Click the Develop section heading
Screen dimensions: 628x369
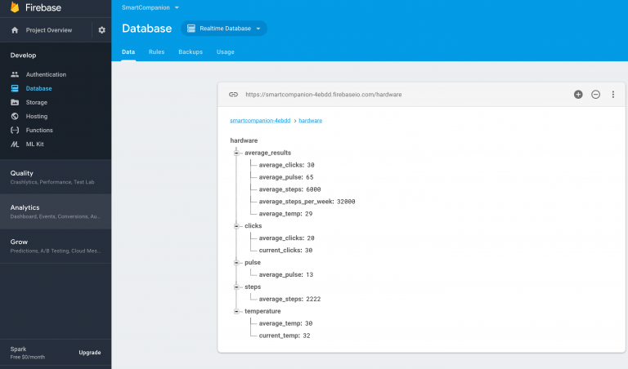click(x=23, y=56)
